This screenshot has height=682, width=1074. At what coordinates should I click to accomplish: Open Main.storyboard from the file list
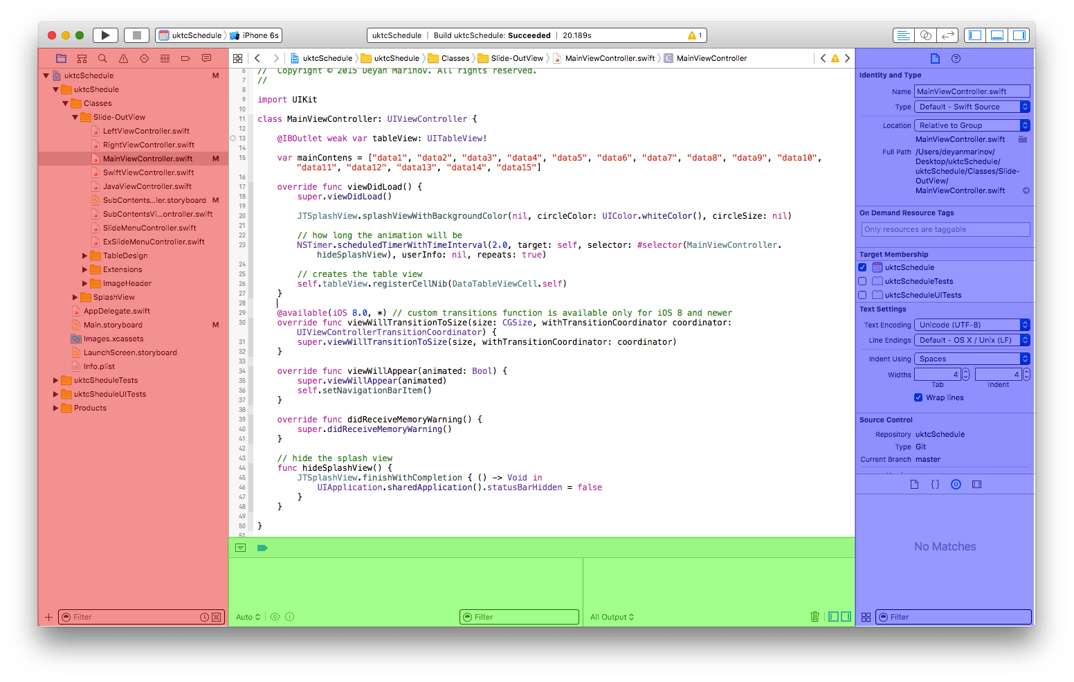tap(113, 325)
